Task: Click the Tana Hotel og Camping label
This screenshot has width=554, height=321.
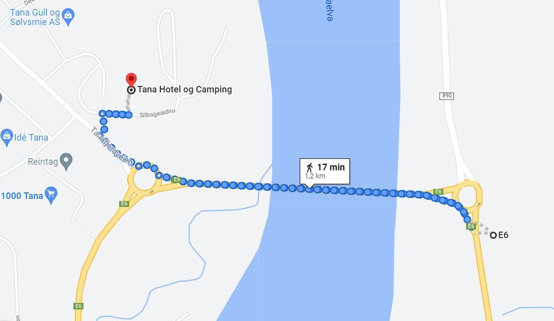Action: click(x=184, y=89)
